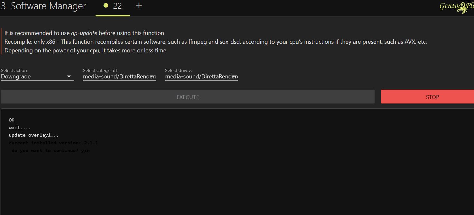Image resolution: width=474 pixels, height=215 pixels.
Task: Open the Select categ/soft dropdown
Action: (x=119, y=76)
